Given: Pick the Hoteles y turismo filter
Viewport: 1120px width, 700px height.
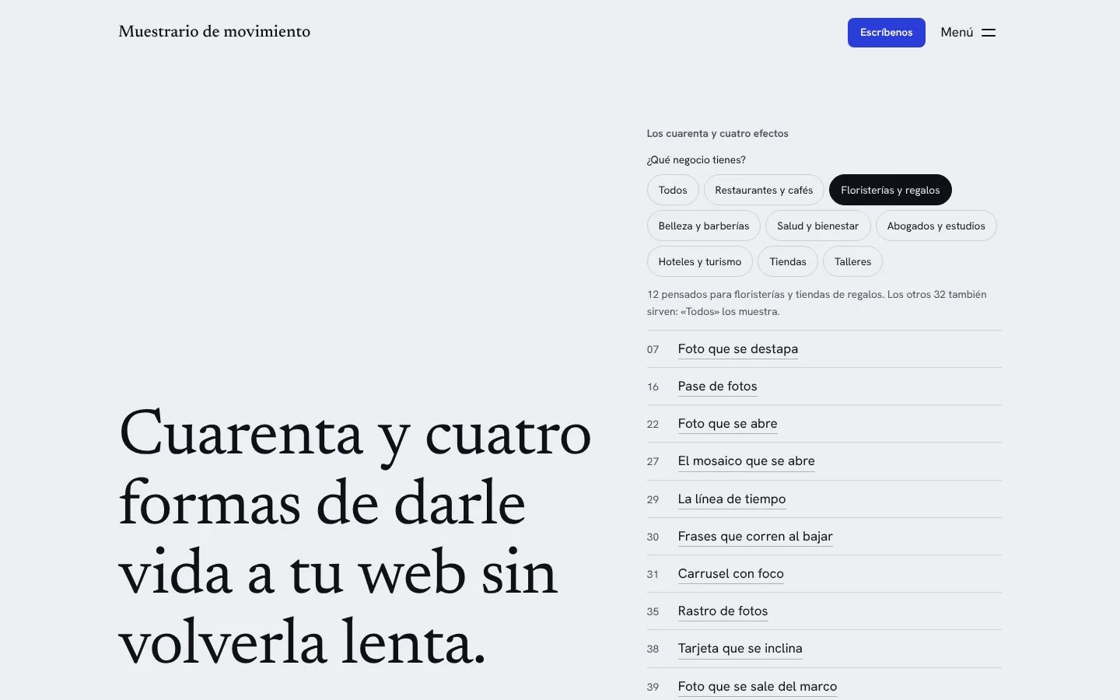Looking at the screenshot, I should click(700, 261).
